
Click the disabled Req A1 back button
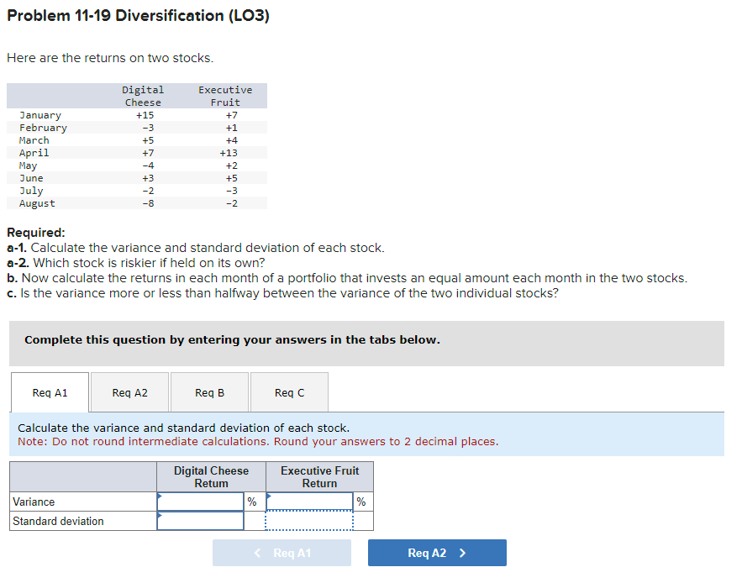pos(282,553)
